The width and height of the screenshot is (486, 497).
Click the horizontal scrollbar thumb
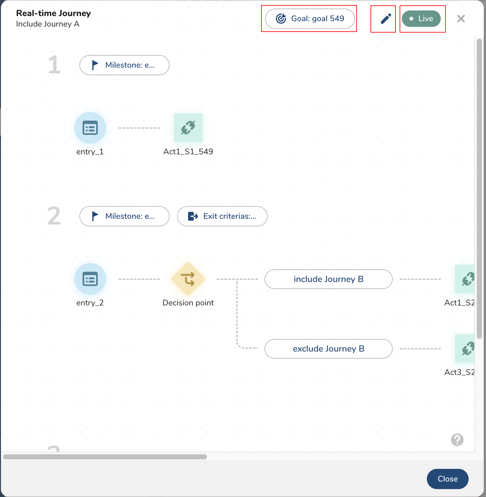105,457
